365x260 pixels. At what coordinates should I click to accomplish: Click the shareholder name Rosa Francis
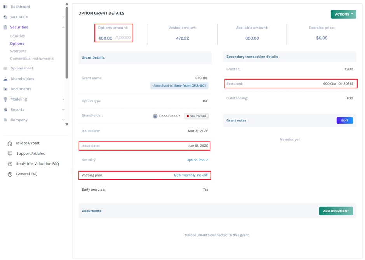pos(170,116)
